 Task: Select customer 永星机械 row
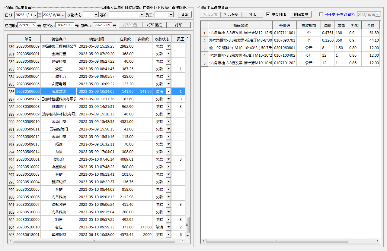59,167
